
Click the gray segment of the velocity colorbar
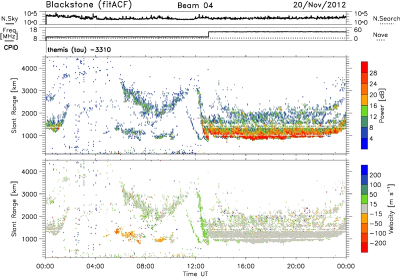pyautogui.click(x=364, y=208)
